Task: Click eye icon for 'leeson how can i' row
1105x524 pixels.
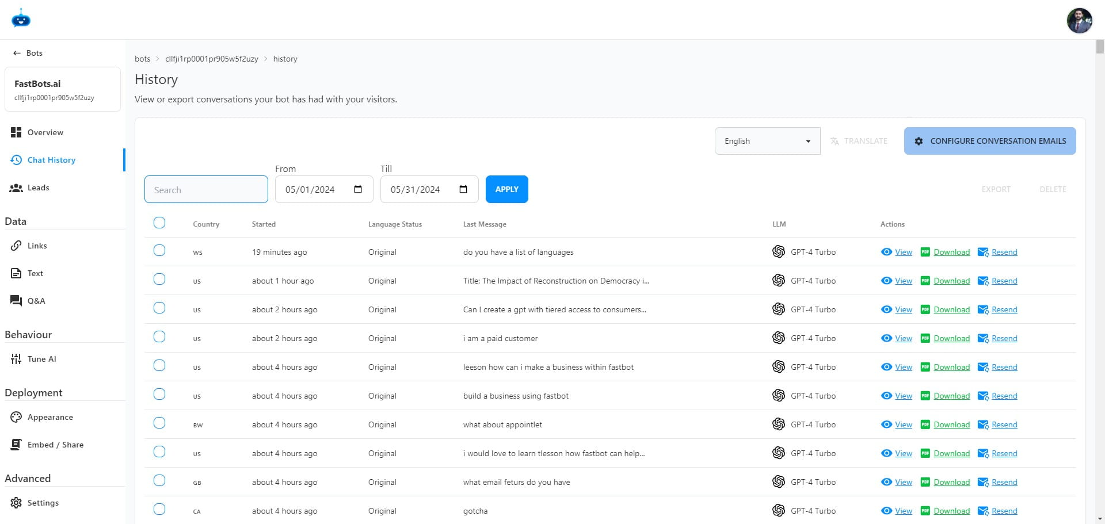Action: tap(886, 367)
